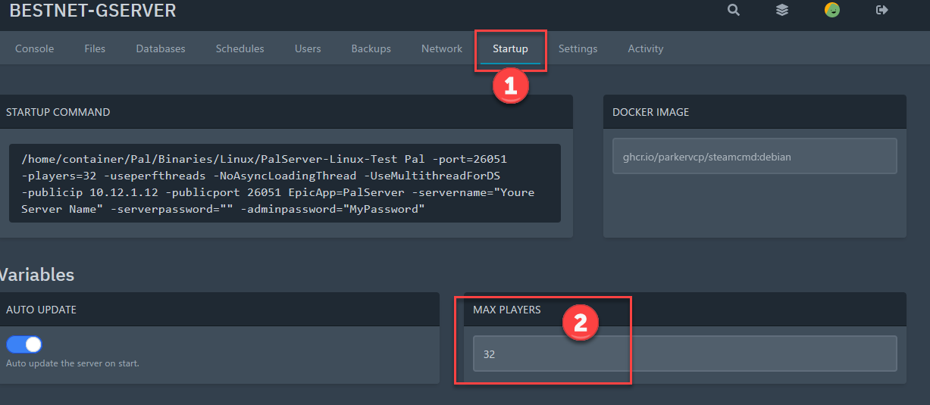Open the servers layers icon

(x=782, y=11)
